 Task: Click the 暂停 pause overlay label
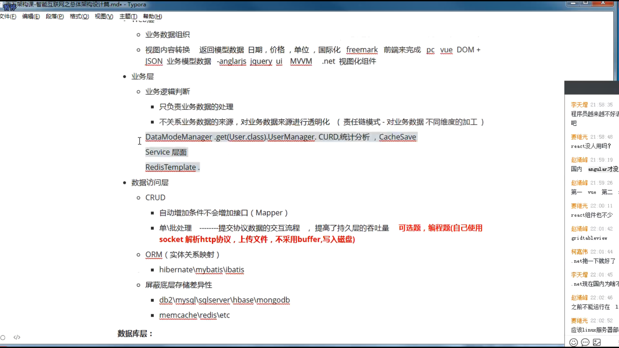click(10, 7)
